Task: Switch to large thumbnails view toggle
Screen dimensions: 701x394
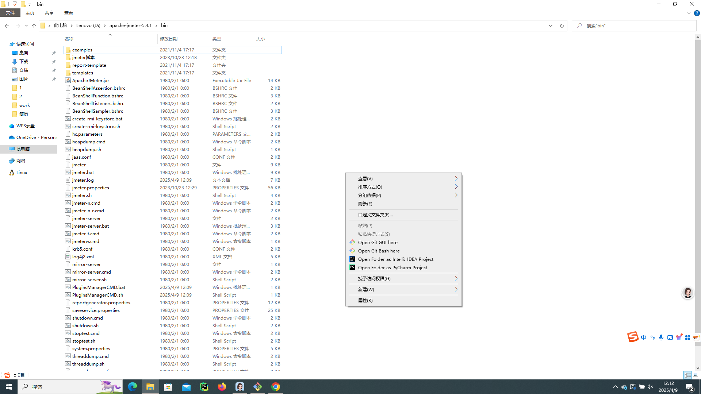Action: click(x=696, y=375)
